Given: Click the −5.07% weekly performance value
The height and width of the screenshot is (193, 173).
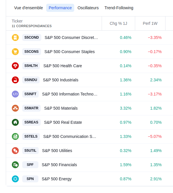Looking at the screenshot, I should coord(155,137).
